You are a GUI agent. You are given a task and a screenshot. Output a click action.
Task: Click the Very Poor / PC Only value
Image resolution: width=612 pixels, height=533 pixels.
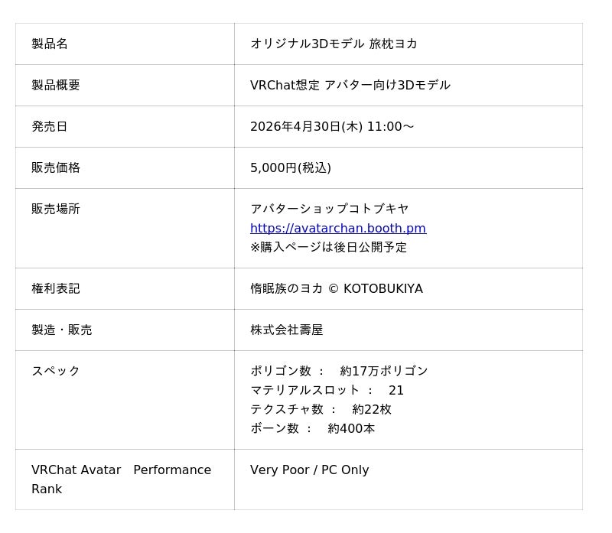click(309, 470)
